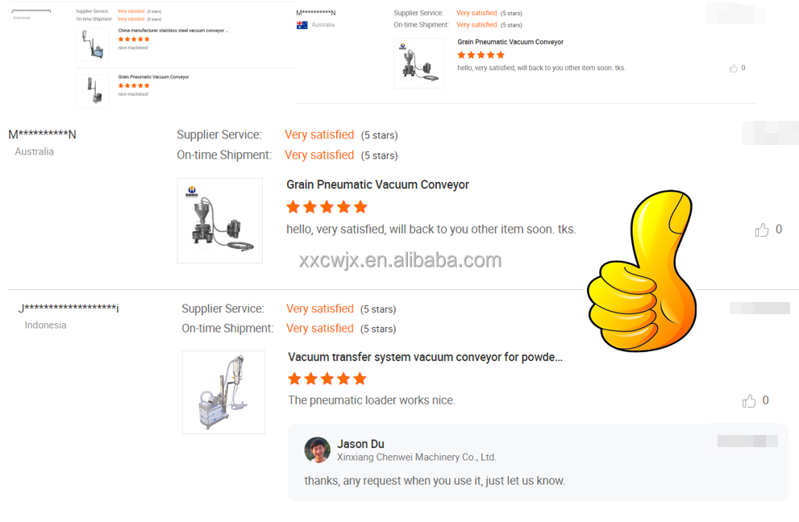Like the Australia Grain Pneumatic Conveyor review
Image resolution: width=799 pixels, height=522 pixels.
pos(762,230)
